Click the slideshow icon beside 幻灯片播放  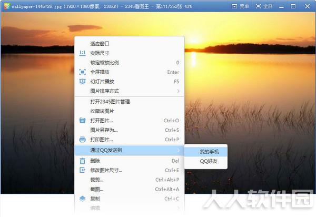(x=83, y=82)
